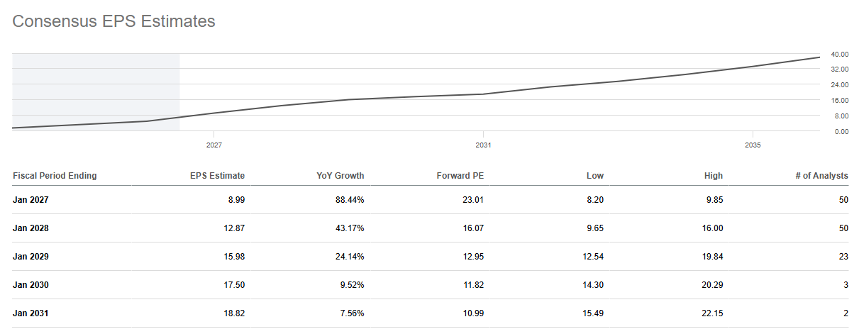Click the Jan 2027 fiscal period row label
Screen dimensions: 859x329
point(31,200)
